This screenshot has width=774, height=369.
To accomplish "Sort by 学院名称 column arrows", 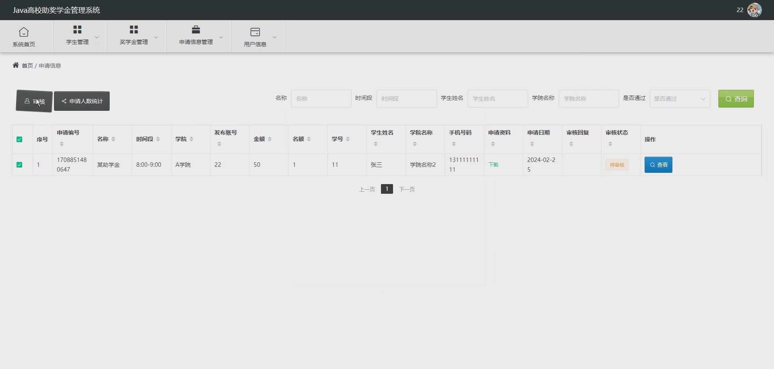I will 415,144.
